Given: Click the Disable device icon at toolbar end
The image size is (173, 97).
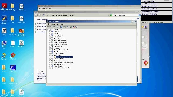Looking at the screenshot, I should coord(76,27).
